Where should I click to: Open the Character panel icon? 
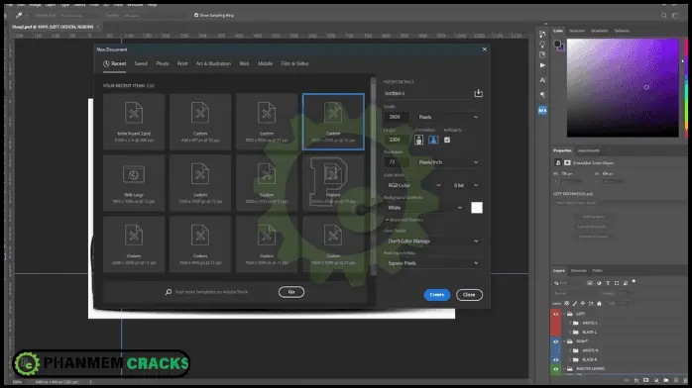coord(542,80)
